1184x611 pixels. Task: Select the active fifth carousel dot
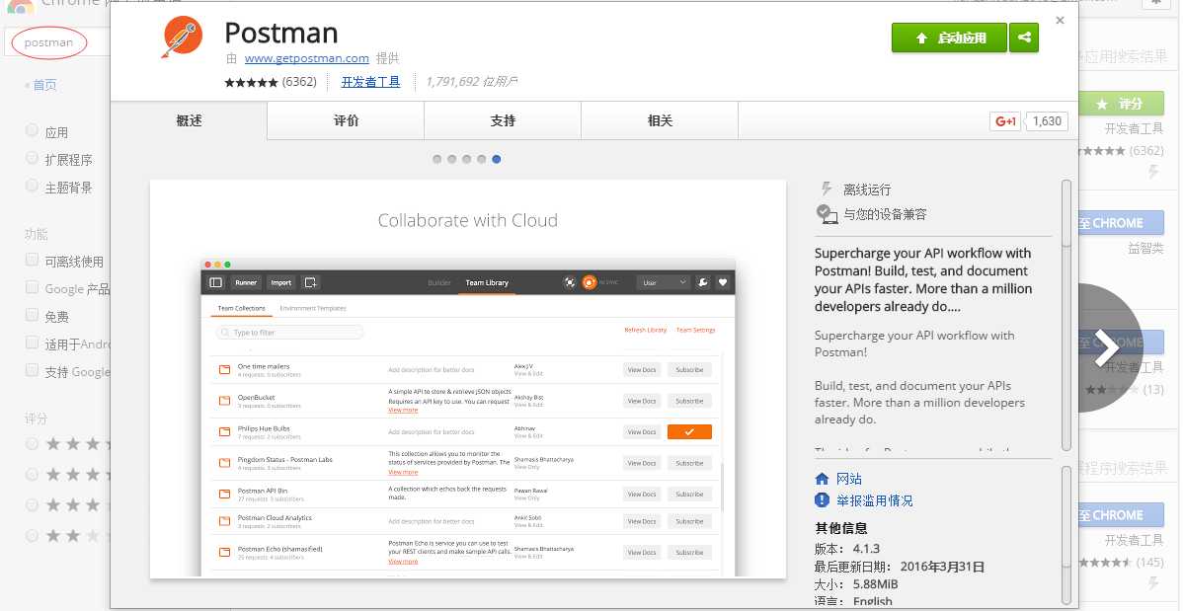(496, 159)
